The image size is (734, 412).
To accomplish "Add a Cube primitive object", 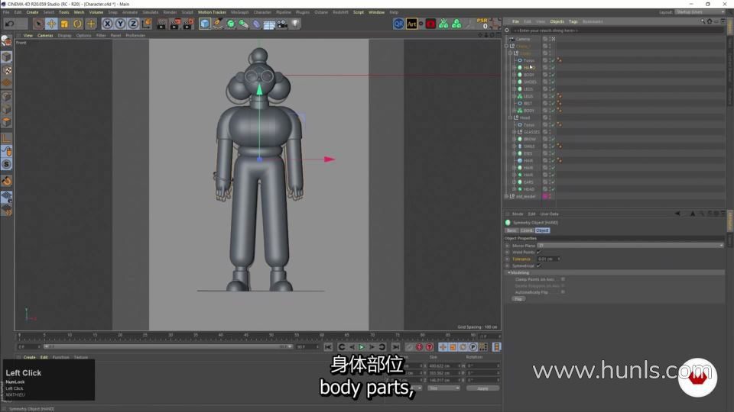I will [x=205, y=24].
